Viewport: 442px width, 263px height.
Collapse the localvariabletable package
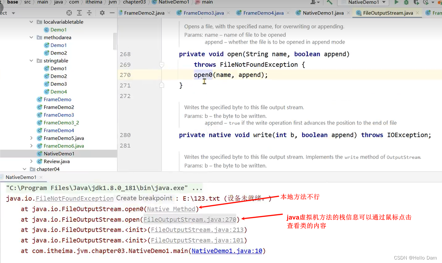point(31,22)
